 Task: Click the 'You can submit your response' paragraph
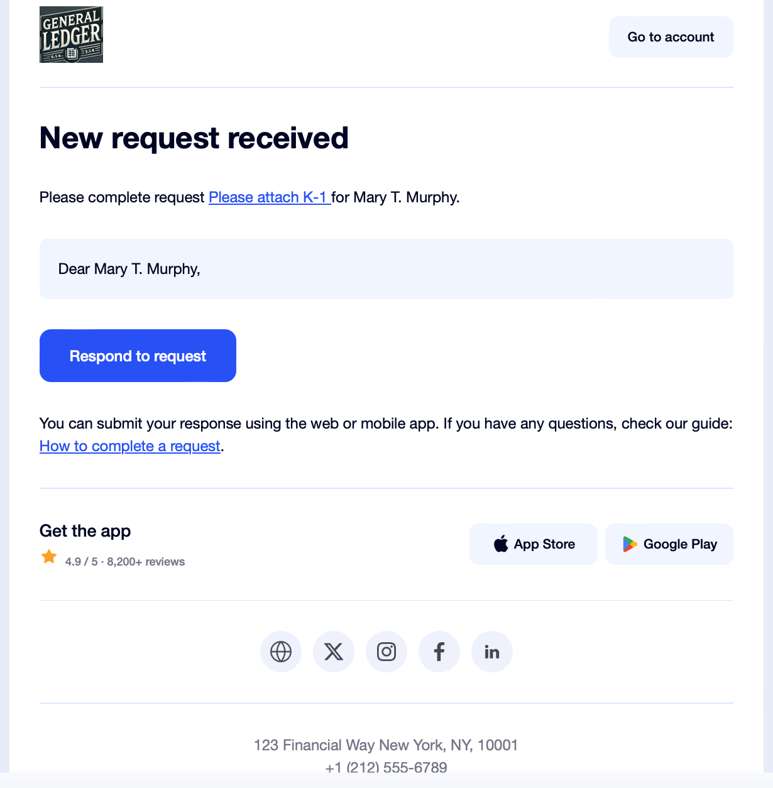pos(386,424)
